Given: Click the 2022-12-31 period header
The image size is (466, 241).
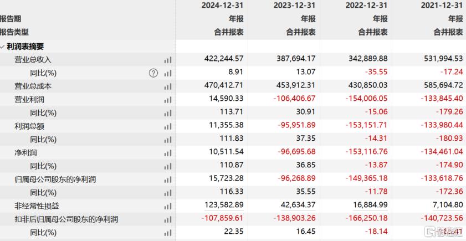Looking at the screenshot, I should [x=366, y=5].
